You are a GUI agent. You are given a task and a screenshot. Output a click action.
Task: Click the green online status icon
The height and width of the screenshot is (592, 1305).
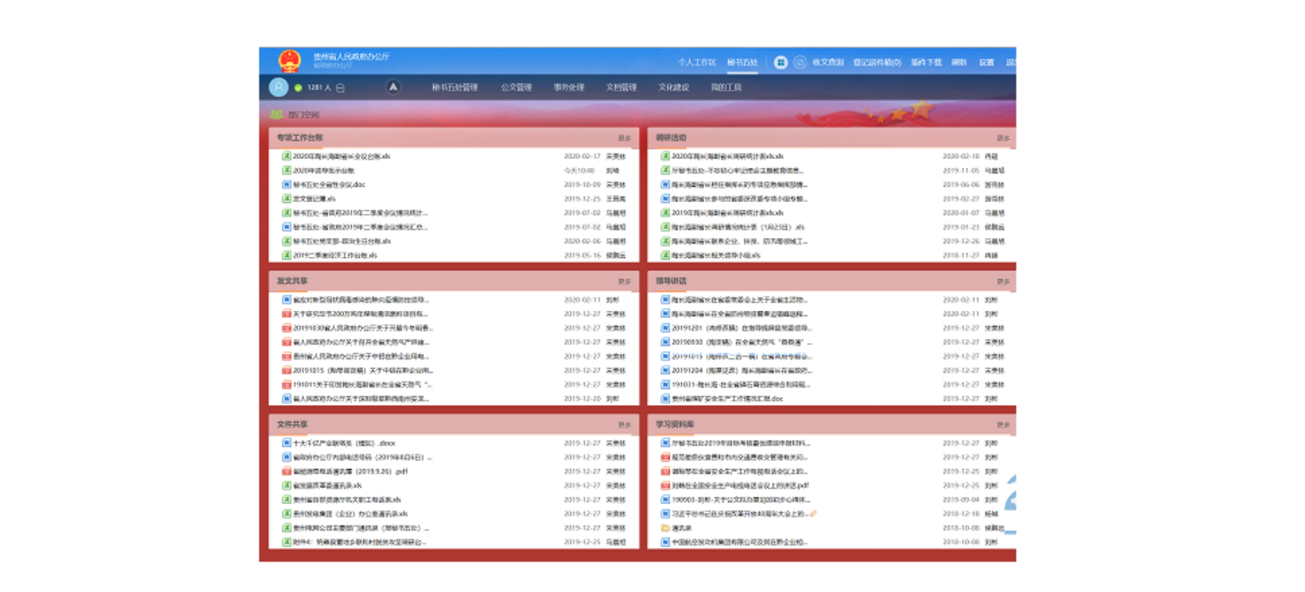click(298, 88)
